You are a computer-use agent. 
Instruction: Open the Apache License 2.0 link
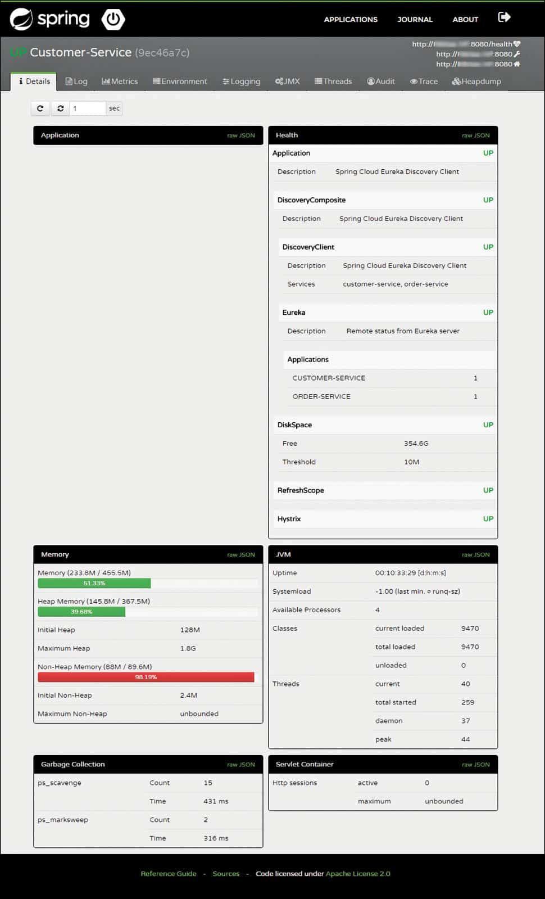point(358,874)
